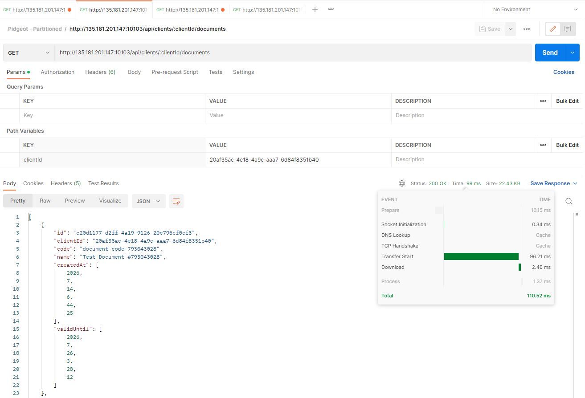Click the request title in breadcrumb
Image resolution: width=585 pixels, height=398 pixels.
[147, 29]
